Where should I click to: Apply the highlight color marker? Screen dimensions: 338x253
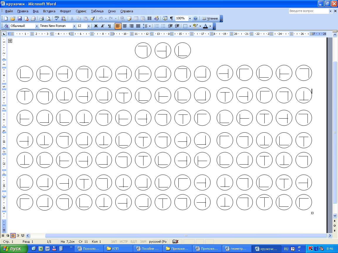point(195,26)
